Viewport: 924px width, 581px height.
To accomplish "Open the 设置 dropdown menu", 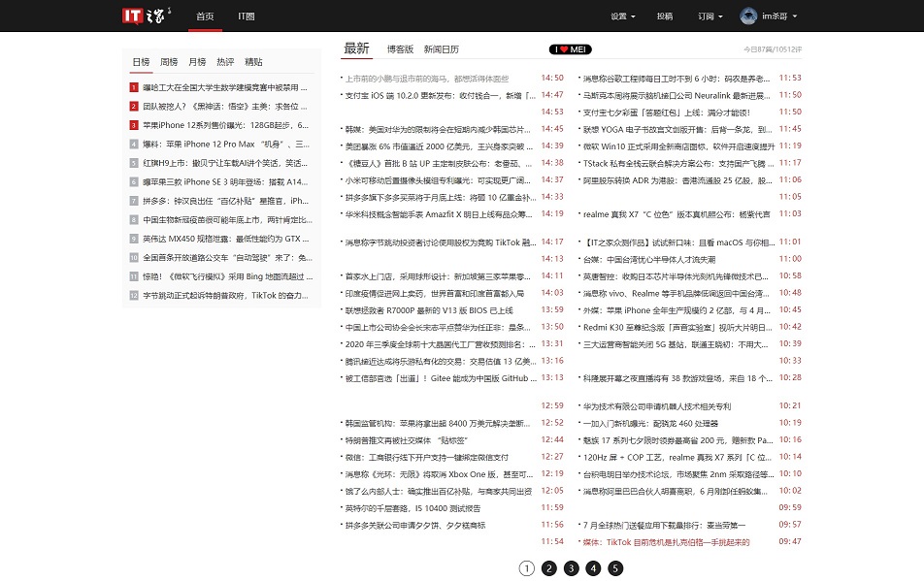I will pos(623,16).
